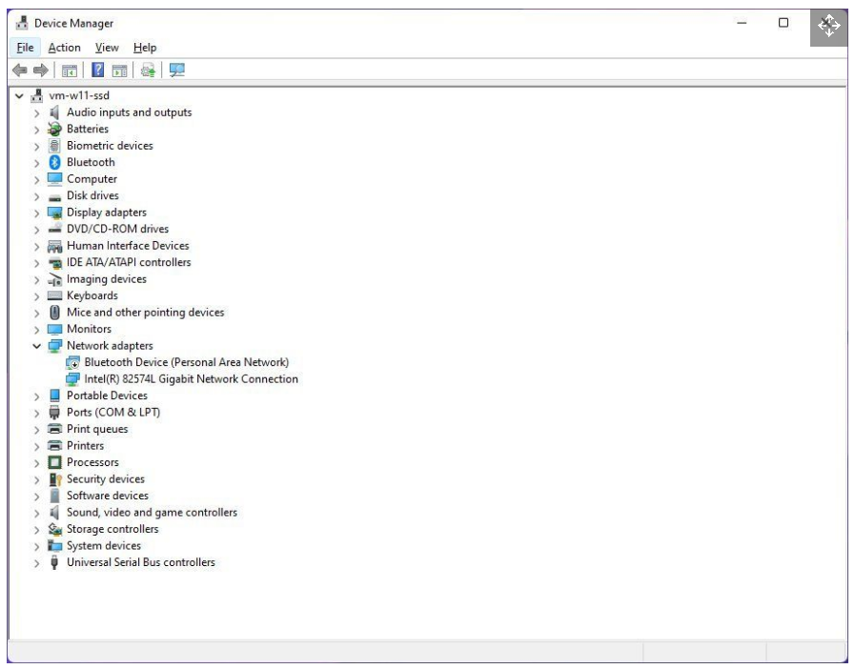Expand the System devices node
This screenshot has width=855, height=669.
coord(36,546)
